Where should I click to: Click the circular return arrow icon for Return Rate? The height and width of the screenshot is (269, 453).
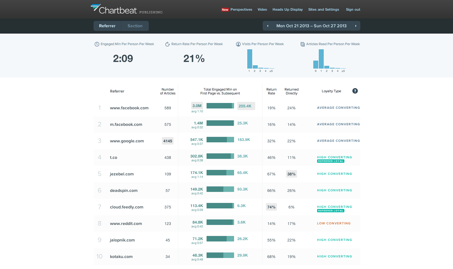coord(168,44)
